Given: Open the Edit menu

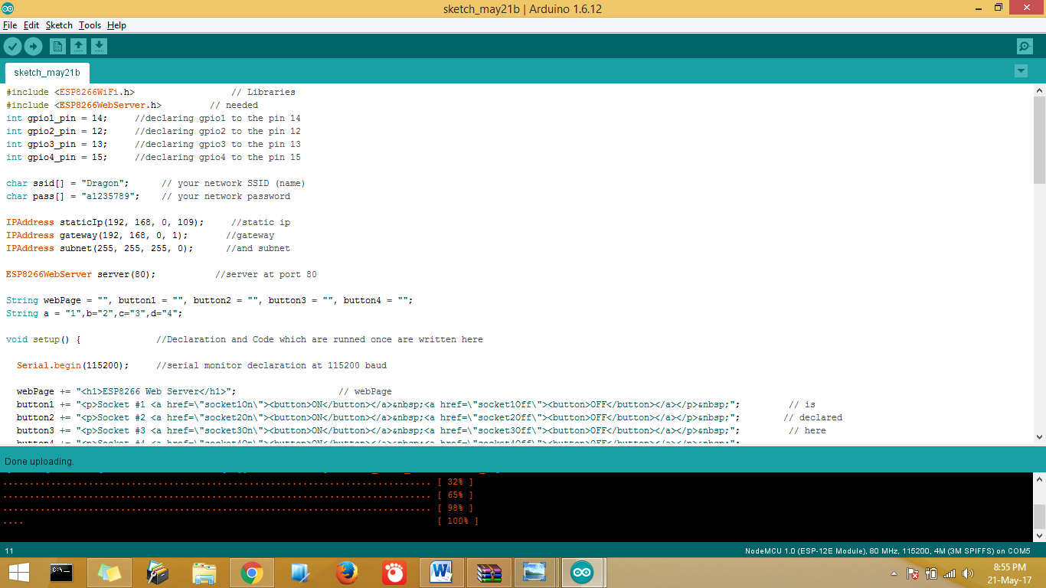Looking at the screenshot, I should click(31, 25).
